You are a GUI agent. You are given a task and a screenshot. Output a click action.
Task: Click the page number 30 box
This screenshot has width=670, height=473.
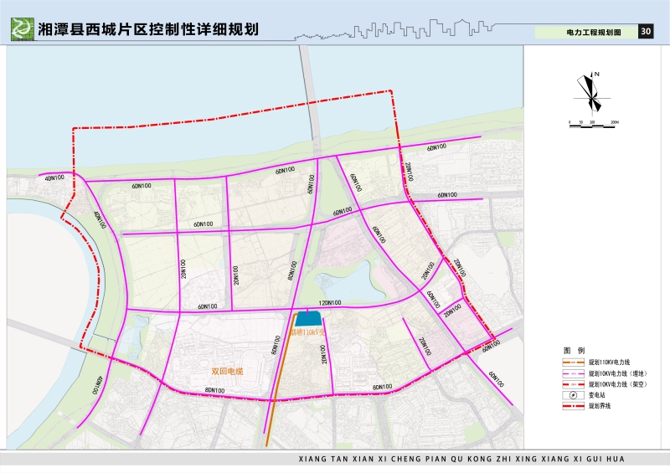pyautogui.click(x=645, y=32)
